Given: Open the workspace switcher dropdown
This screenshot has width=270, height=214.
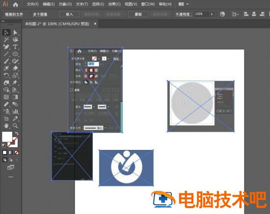Looking at the screenshot, I should point(184,4).
